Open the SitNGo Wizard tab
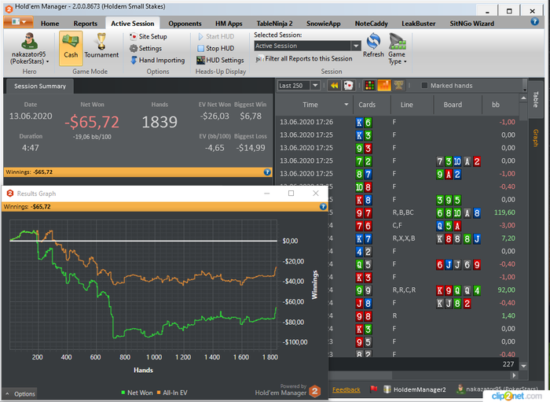550x402 pixels. [x=471, y=24]
